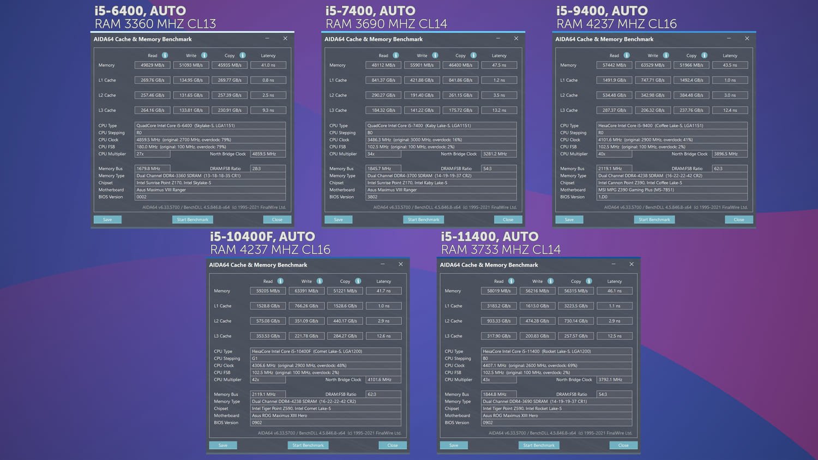Click the MSI MPG Z390 Gaming Plus motherboard field
Viewport: 818px width, 460px height.
tap(672, 190)
